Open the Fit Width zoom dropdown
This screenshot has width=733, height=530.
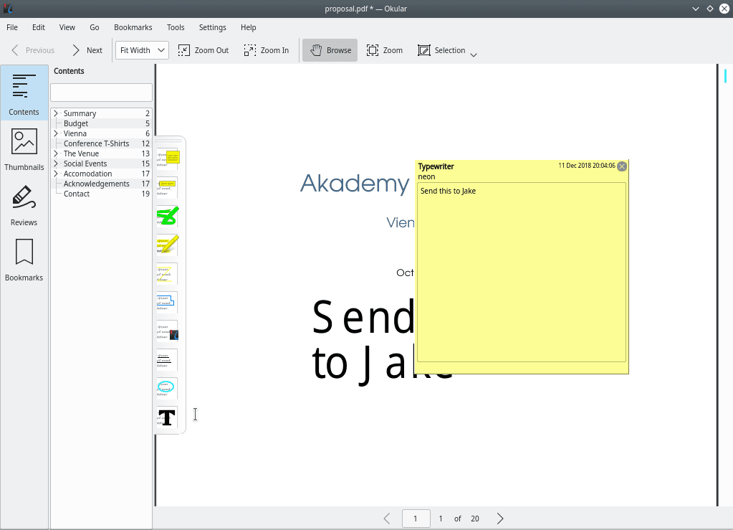pos(141,50)
